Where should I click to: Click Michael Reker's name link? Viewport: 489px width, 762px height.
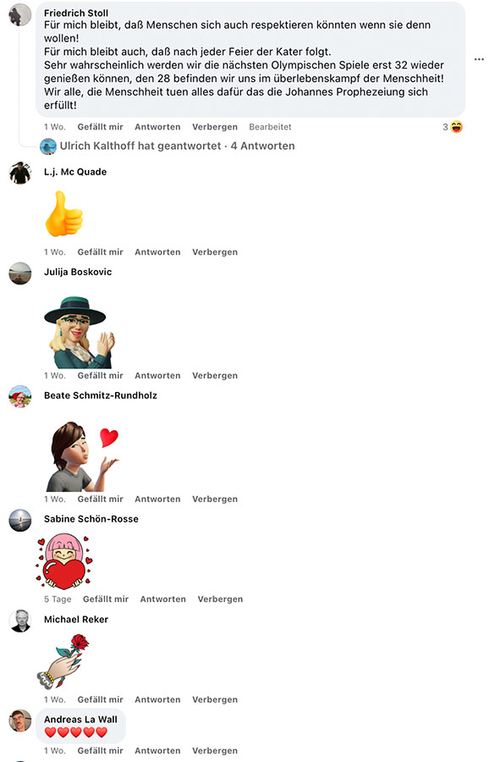point(76,620)
